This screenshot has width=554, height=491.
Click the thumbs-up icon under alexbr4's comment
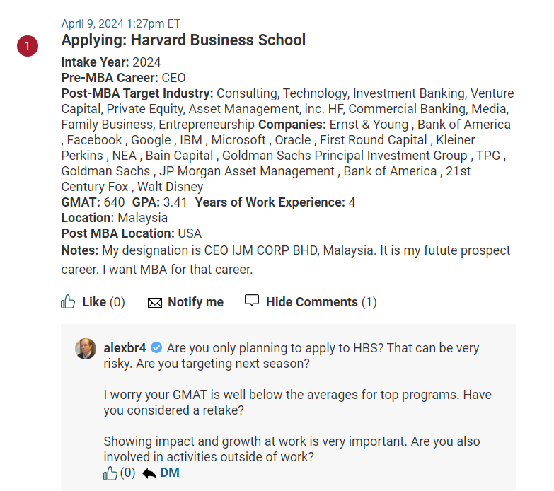[x=110, y=473]
